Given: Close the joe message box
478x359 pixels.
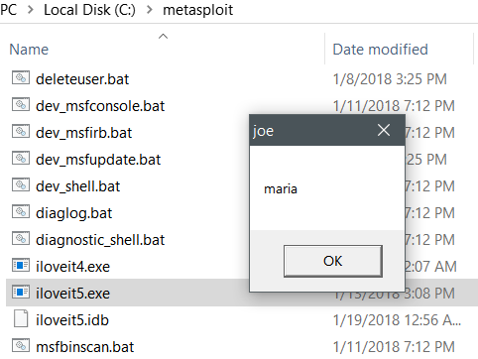Looking at the screenshot, I should [384, 130].
